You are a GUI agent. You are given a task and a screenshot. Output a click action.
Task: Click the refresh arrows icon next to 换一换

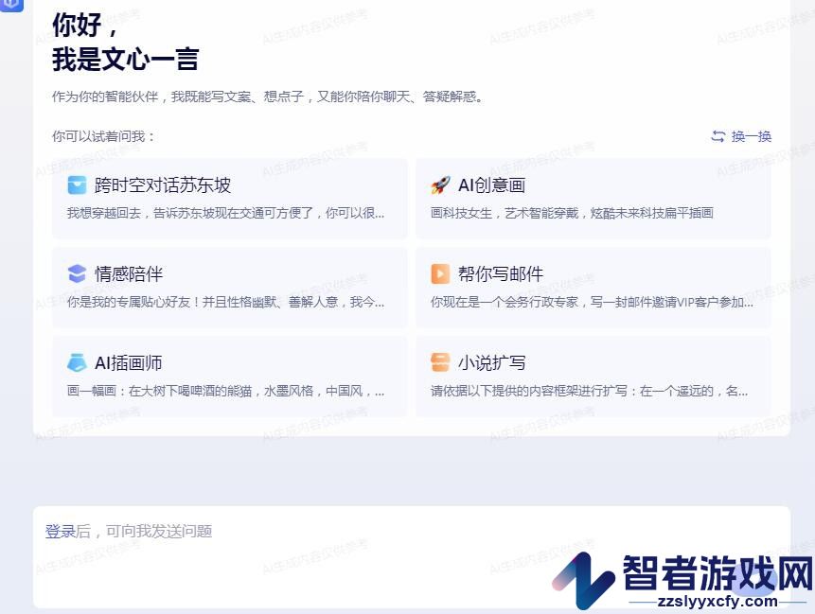[x=718, y=136]
